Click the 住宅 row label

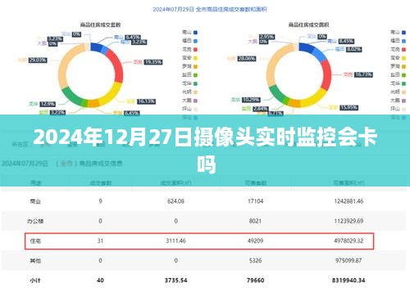pyautogui.click(x=35, y=241)
